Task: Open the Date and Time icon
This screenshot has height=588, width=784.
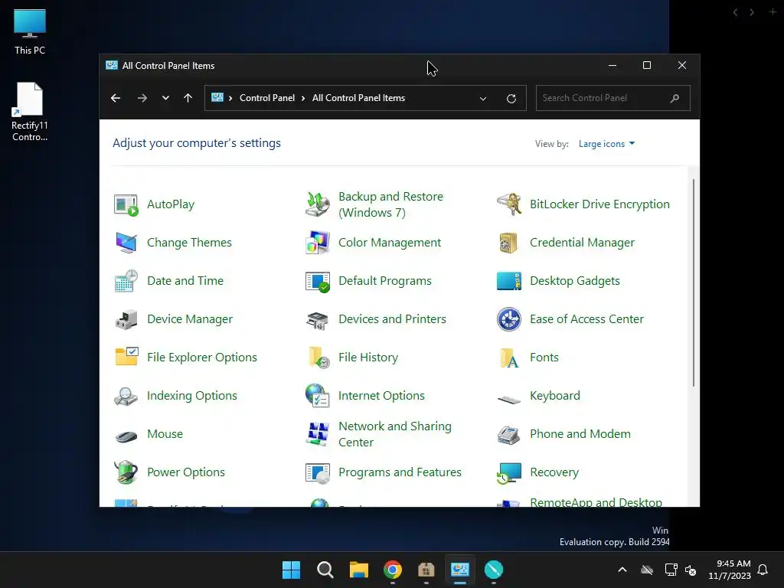Action: point(126,281)
